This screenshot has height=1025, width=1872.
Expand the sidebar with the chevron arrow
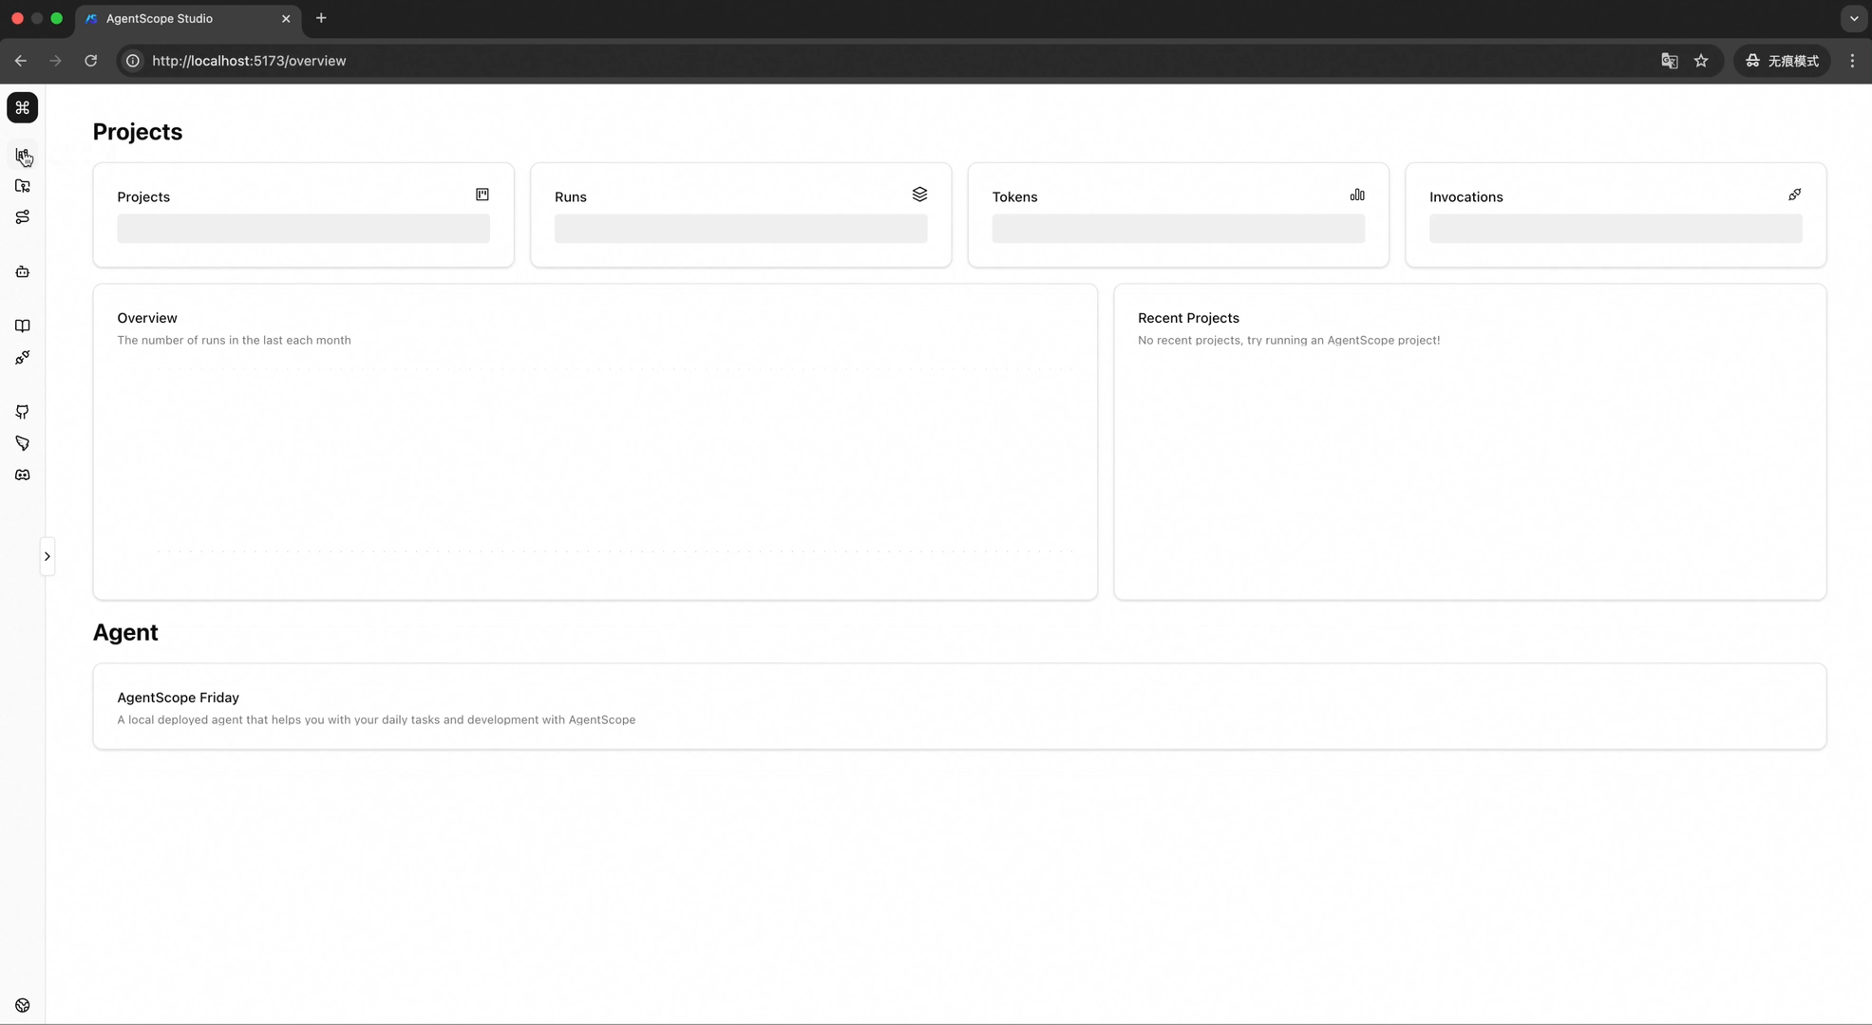click(x=47, y=556)
